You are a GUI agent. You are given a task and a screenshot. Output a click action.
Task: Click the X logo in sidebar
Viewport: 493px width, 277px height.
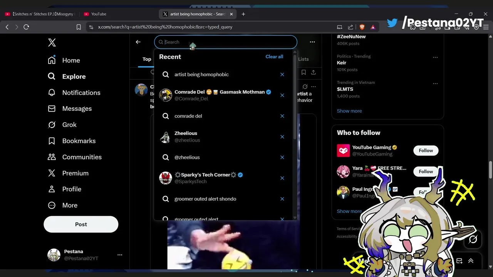point(52,42)
